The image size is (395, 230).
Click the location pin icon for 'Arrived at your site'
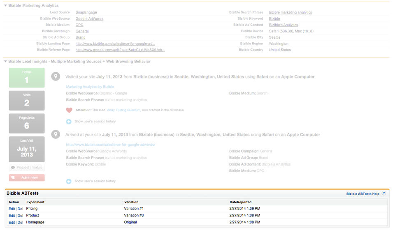[x=56, y=134]
